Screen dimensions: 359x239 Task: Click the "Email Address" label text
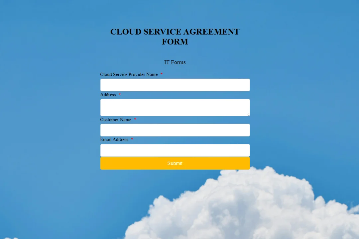pos(114,139)
